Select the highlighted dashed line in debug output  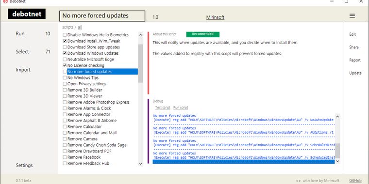point(244,162)
